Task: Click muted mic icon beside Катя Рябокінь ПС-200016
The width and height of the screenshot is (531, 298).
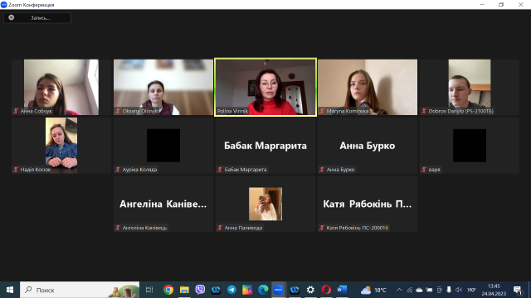Action: click(322, 228)
